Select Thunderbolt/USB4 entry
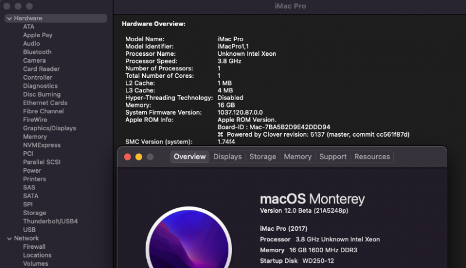 51,221
